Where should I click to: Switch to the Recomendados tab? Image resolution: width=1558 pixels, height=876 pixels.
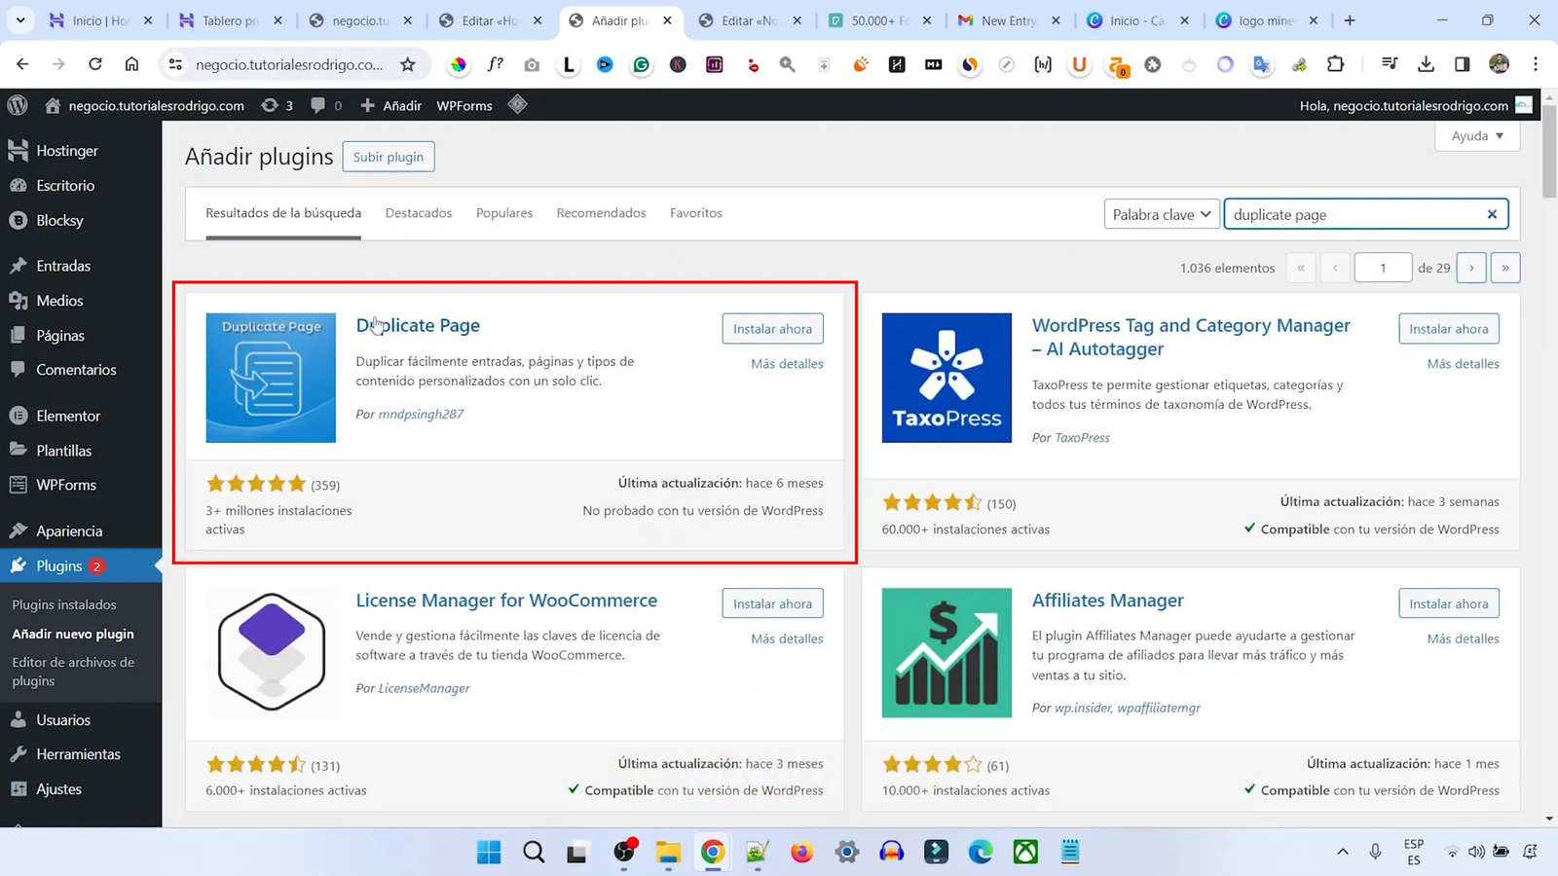(x=601, y=213)
